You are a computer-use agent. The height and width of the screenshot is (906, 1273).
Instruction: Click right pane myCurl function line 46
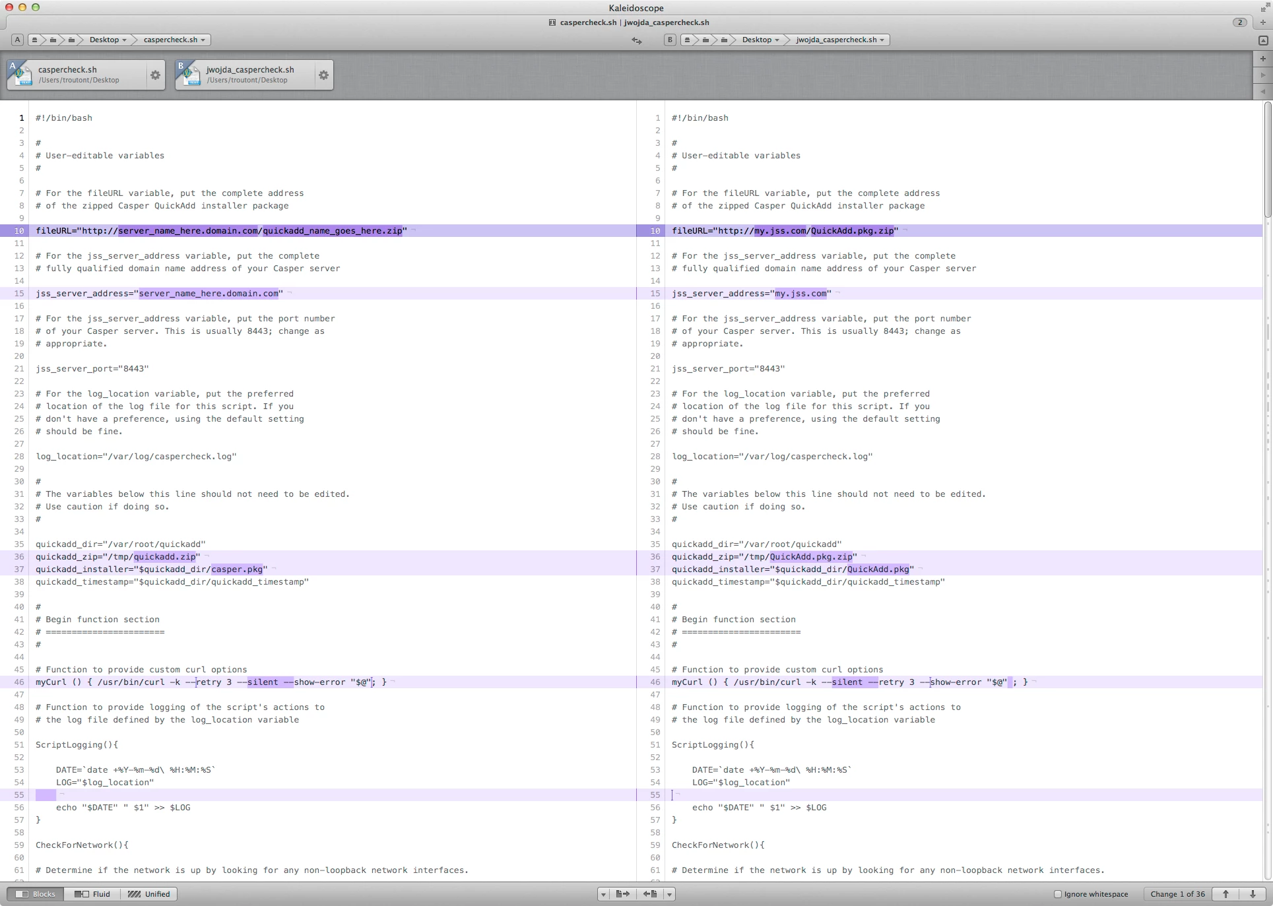850,682
